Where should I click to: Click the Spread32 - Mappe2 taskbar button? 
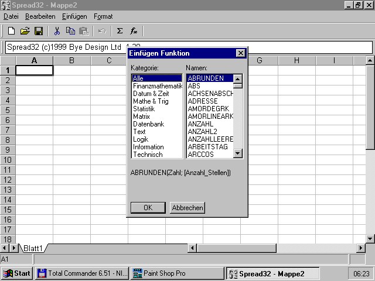(272, 273)
